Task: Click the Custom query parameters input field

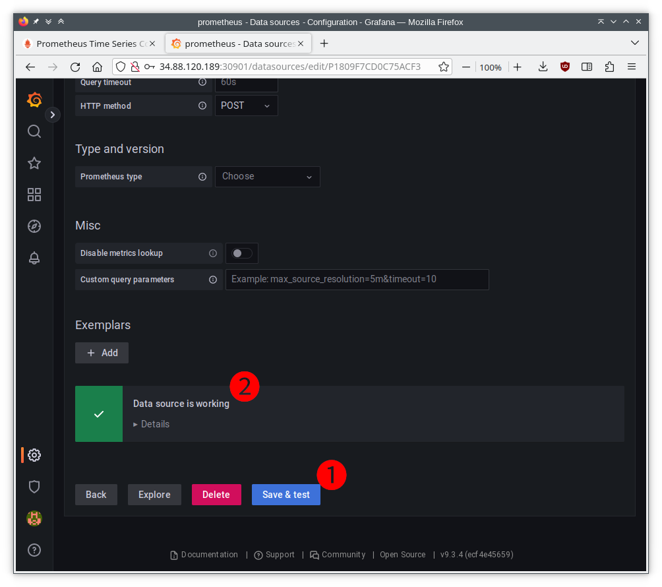Action: click(357, 280)
